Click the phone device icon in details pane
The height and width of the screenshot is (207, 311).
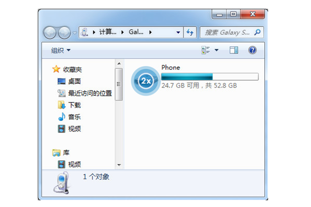62,183
